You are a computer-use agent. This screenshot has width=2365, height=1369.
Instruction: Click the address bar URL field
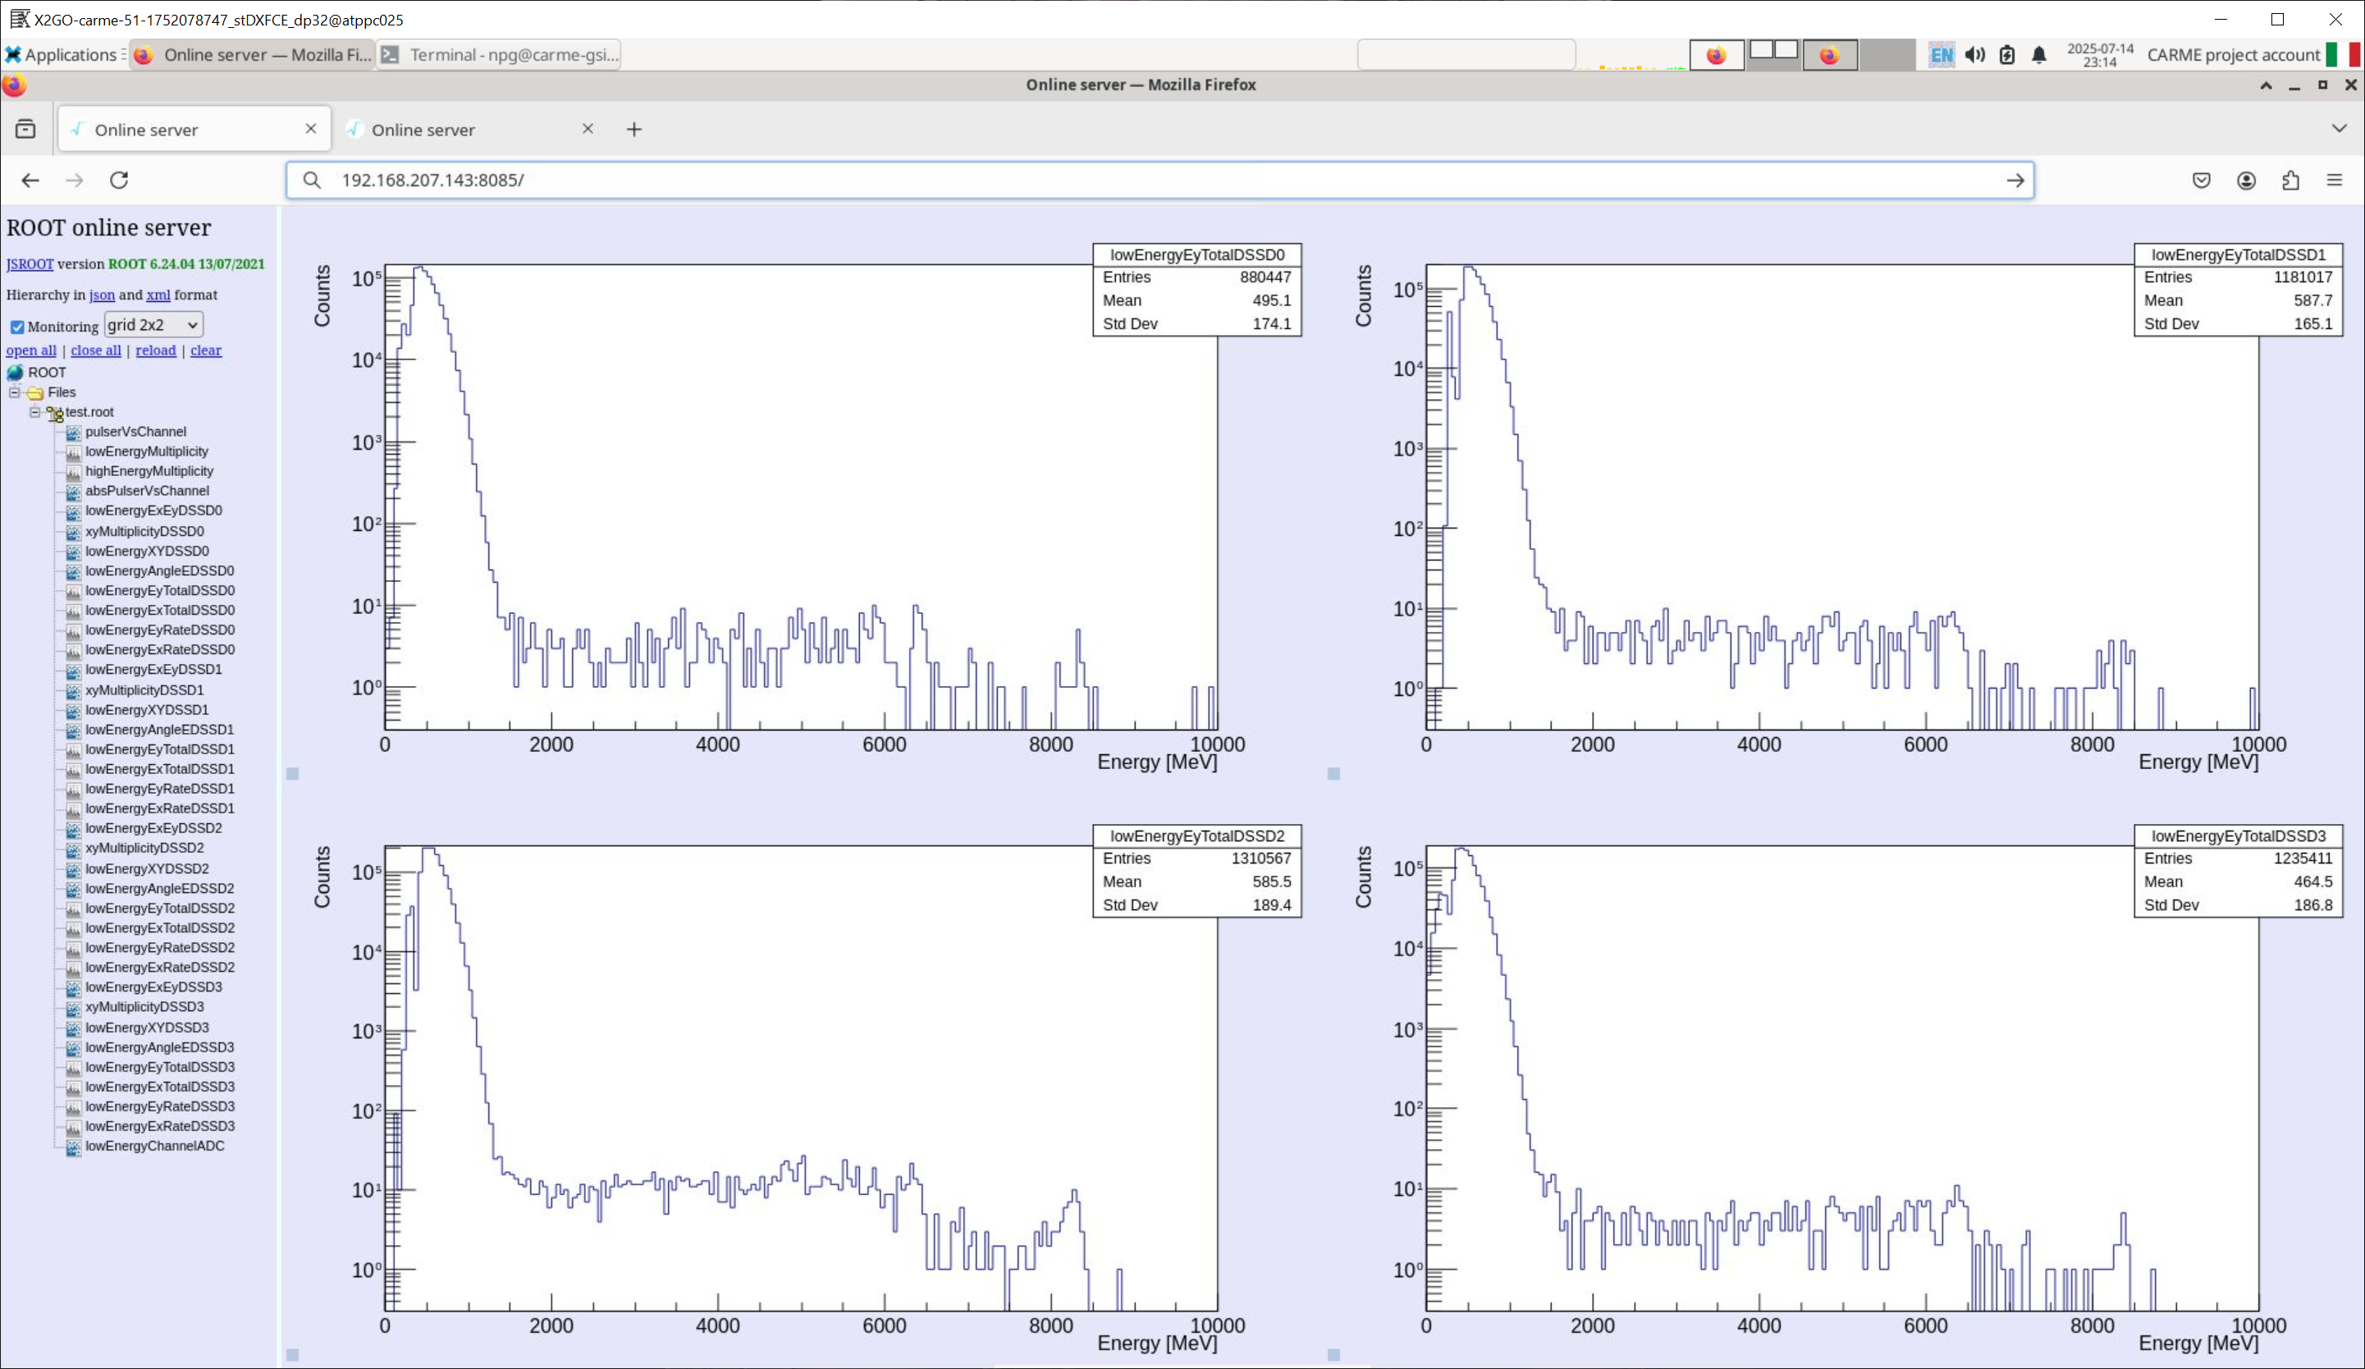tap(1126, 181)
